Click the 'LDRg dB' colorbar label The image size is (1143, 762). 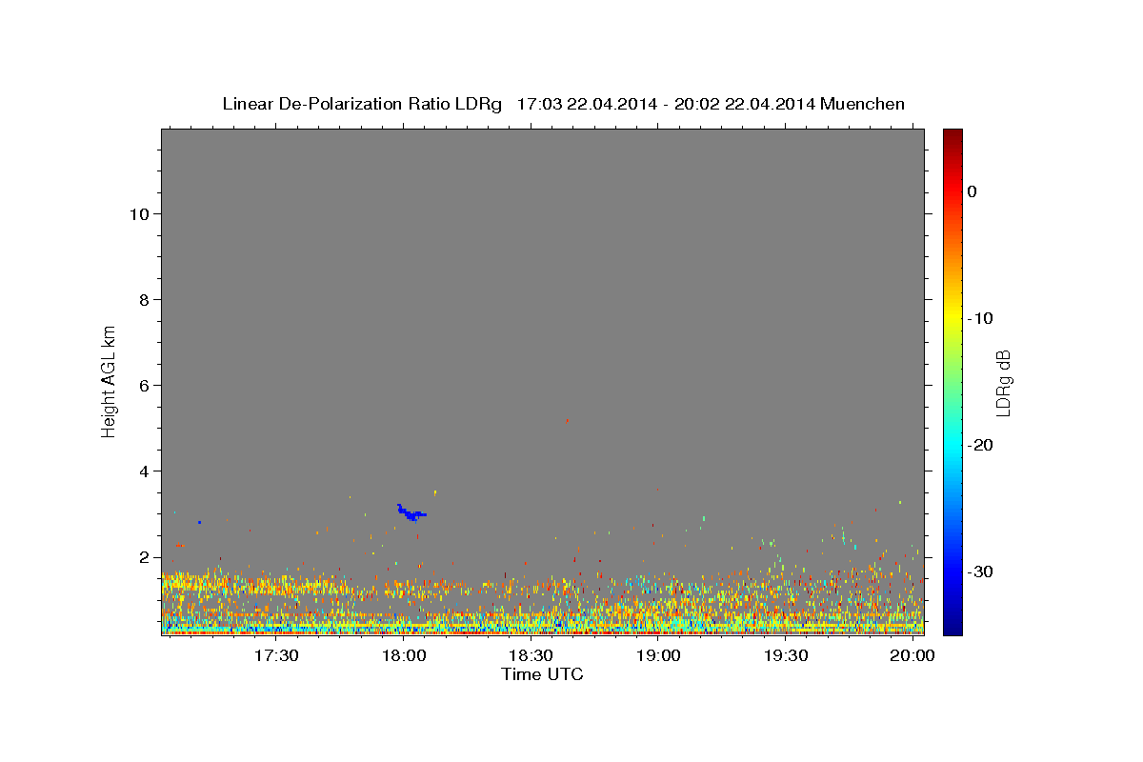pyautogui.click(x=1002, y=382)
